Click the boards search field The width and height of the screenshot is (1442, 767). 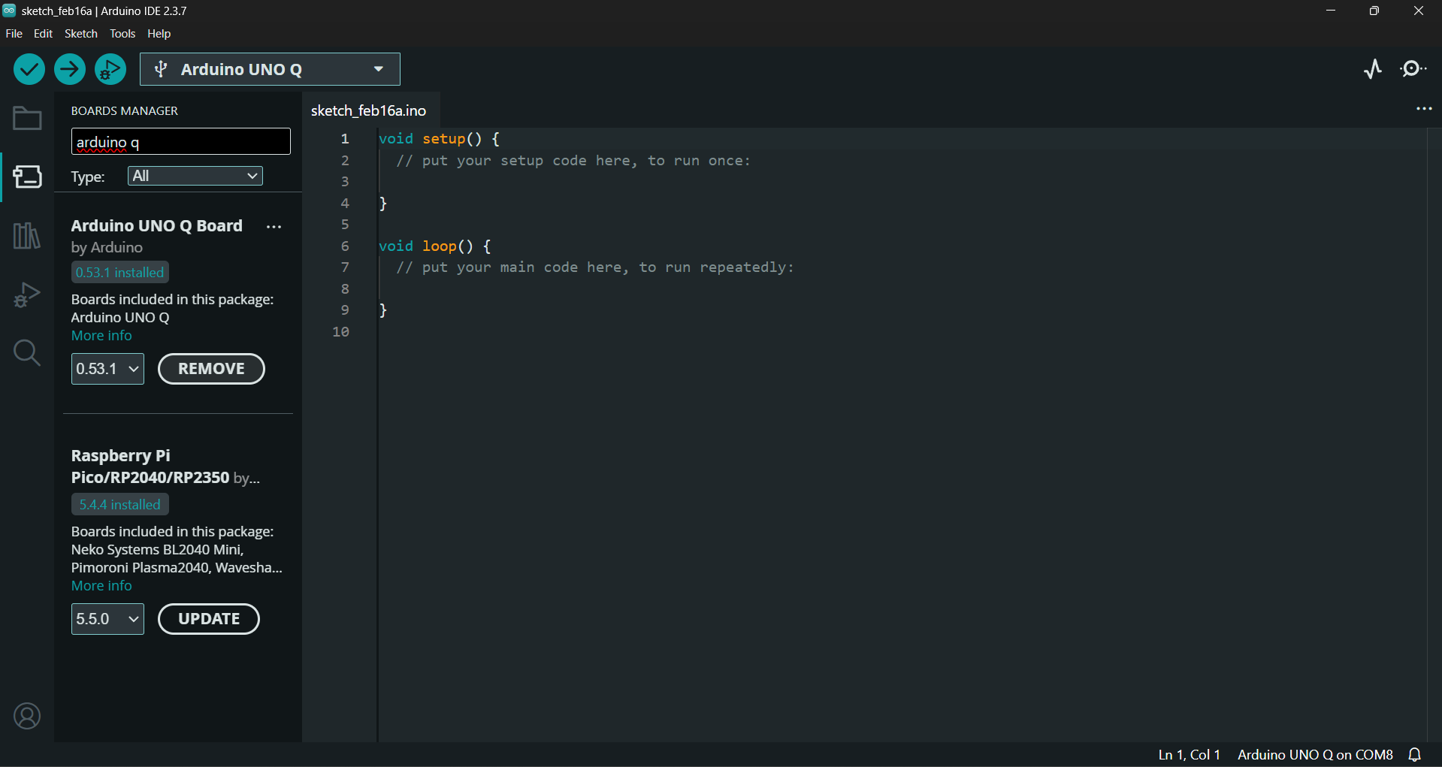(x=180, y=142)
